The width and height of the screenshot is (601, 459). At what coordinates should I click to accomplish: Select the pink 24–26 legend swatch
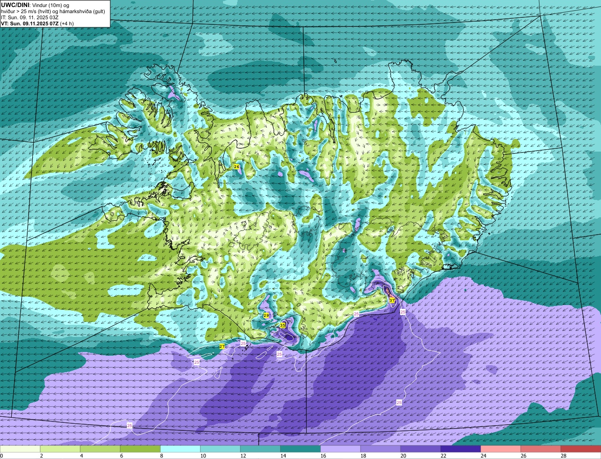tap(501, 449)
